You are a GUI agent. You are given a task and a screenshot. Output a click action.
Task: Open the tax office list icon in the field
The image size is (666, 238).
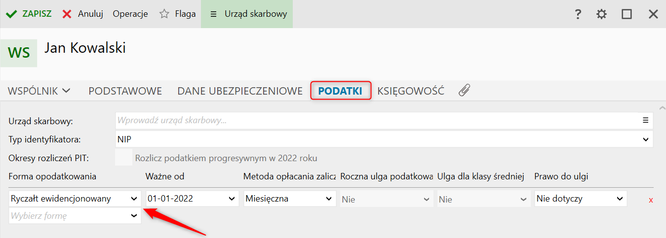click(645, 120)
